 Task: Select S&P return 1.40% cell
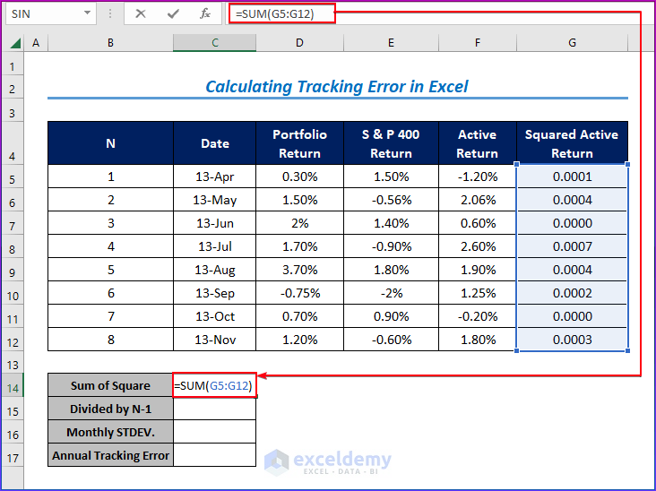pos(391,223)
